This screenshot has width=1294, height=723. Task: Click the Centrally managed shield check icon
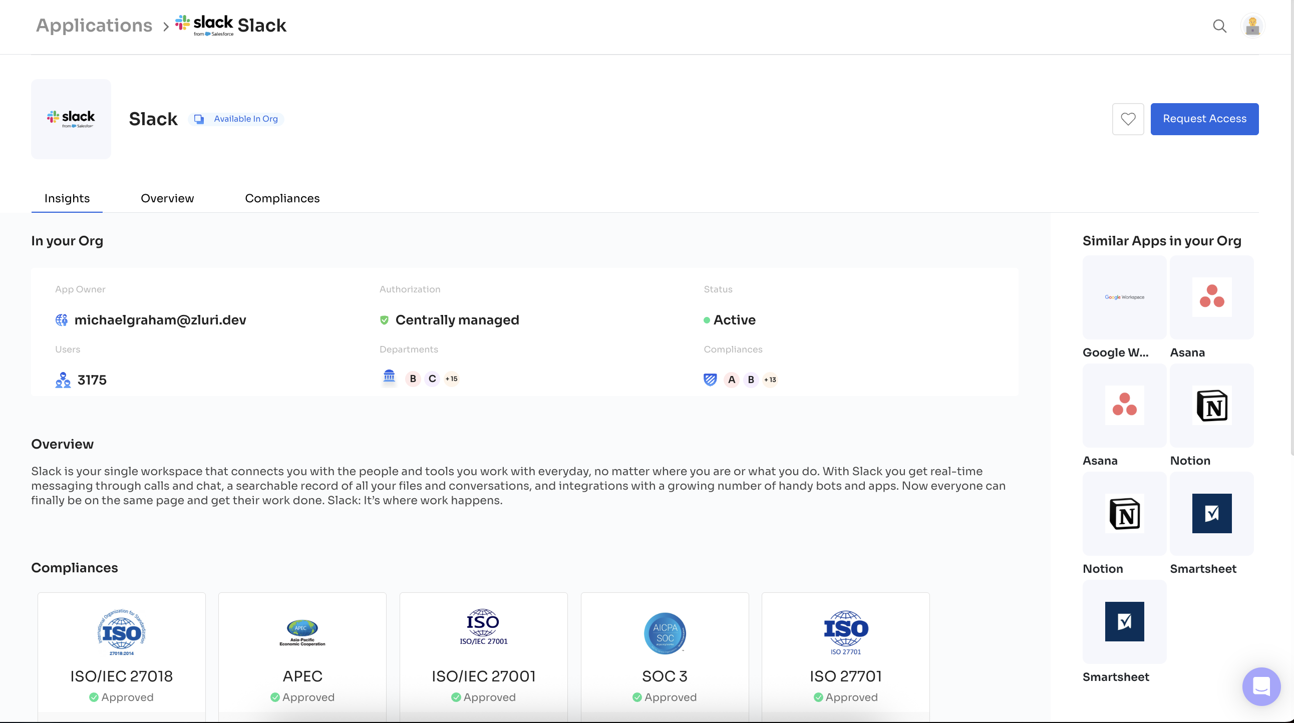coord(384,320)
